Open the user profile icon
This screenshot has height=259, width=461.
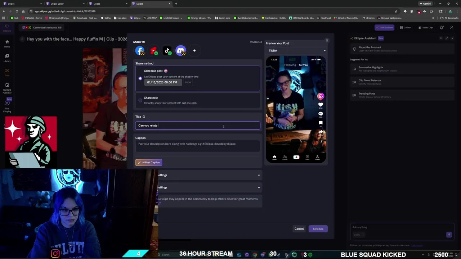452,27
